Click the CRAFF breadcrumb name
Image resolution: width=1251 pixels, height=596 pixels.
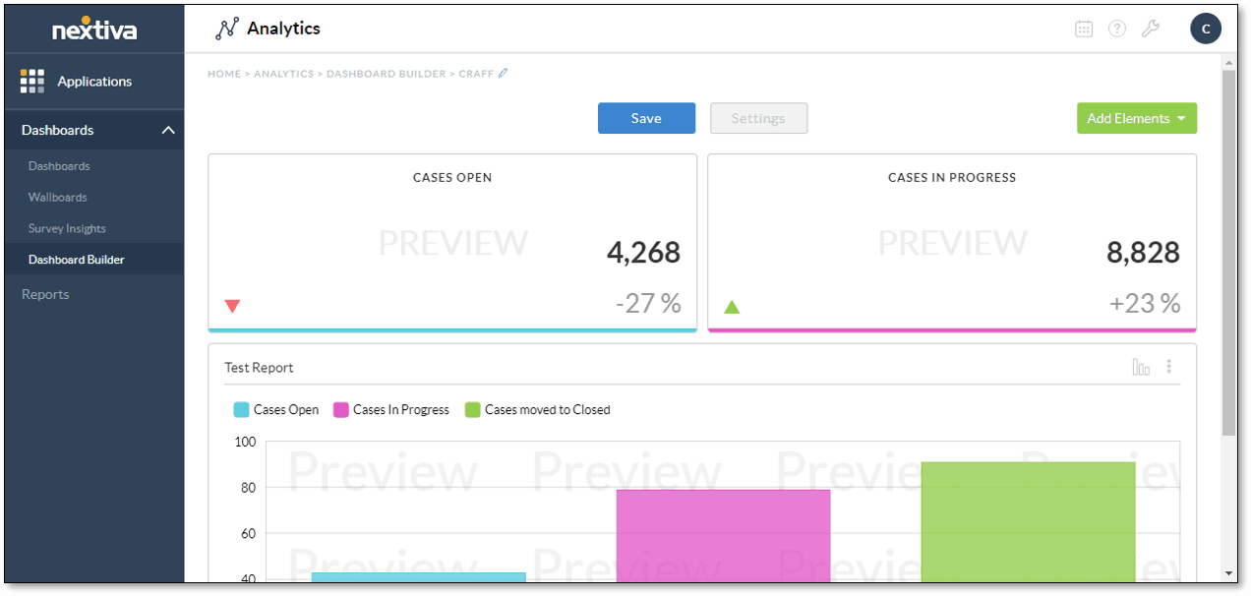tap(476, 74)
